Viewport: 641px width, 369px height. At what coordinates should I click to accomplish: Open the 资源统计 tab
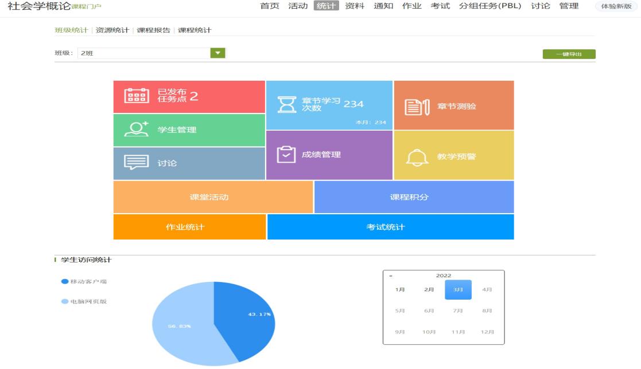point(112,30)
